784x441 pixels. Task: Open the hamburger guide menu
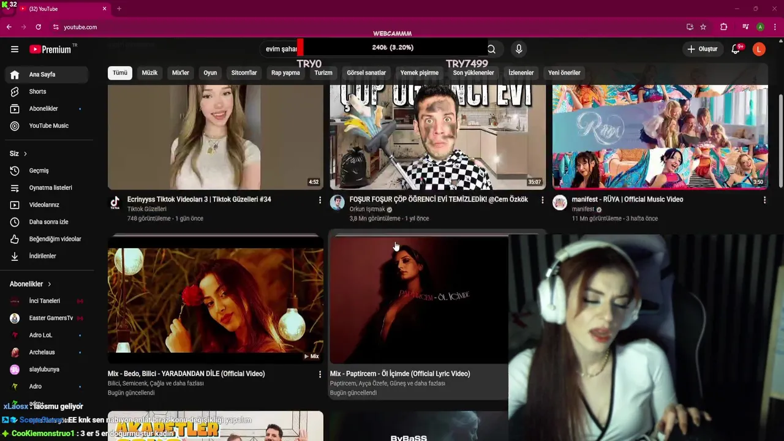15,49
